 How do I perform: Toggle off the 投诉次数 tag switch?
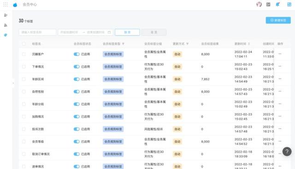[77, 129]
